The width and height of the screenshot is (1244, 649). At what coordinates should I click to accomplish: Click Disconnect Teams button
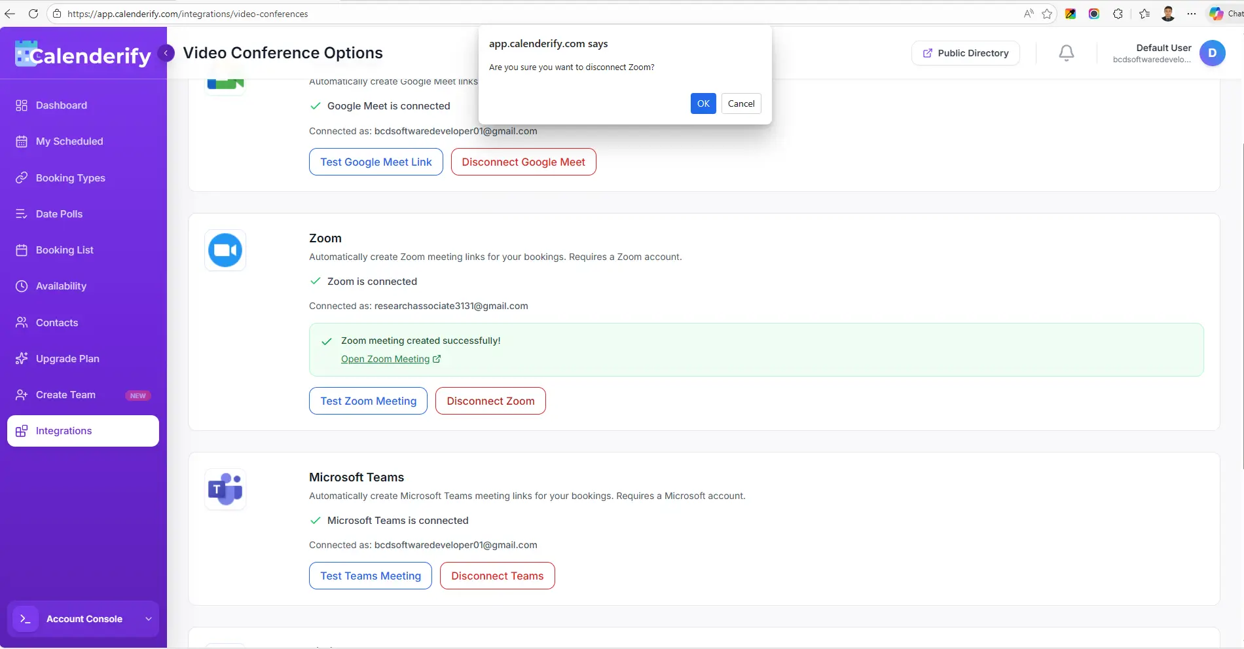(x=497, y=576)
